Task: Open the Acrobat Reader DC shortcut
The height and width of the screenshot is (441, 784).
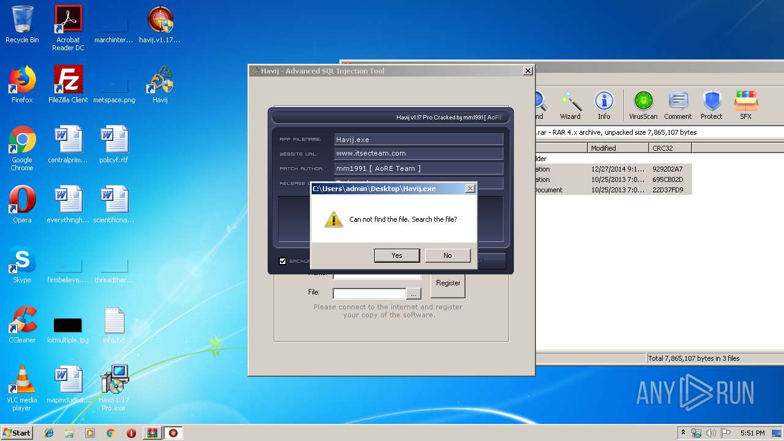Action: point(68,28)
